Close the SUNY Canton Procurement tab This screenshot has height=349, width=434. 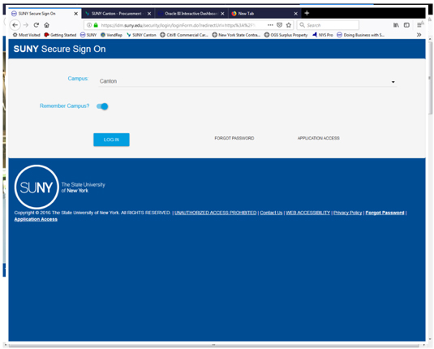click(x=149, y=14)
